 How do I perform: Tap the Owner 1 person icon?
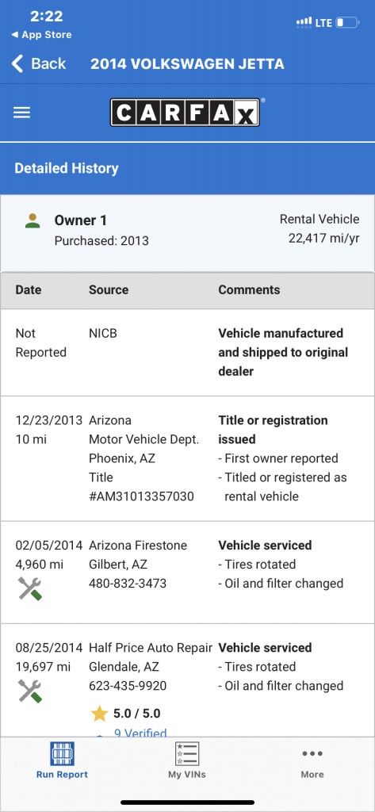pyautogui.click(x=33, y=221)
